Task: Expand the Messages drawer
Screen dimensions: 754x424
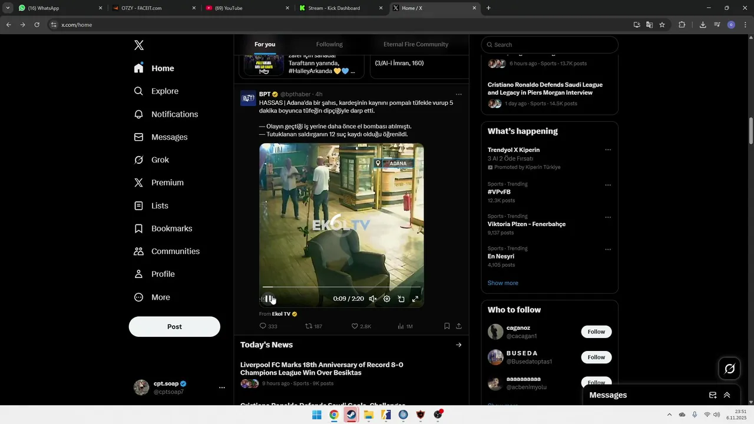Action: pos(727,395)
